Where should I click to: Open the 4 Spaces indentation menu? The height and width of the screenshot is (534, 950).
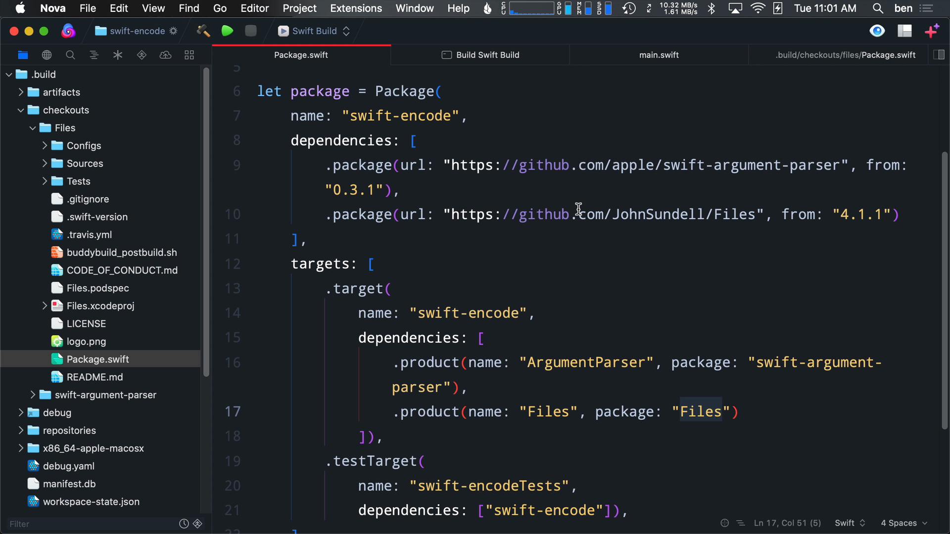[904, 523]
